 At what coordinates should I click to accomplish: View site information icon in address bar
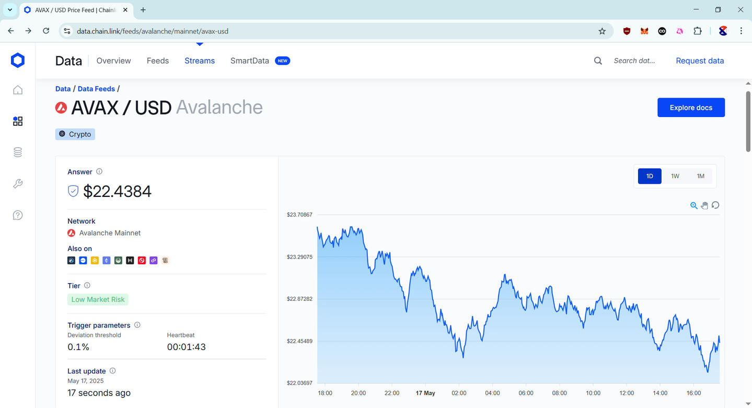(67, 31)
